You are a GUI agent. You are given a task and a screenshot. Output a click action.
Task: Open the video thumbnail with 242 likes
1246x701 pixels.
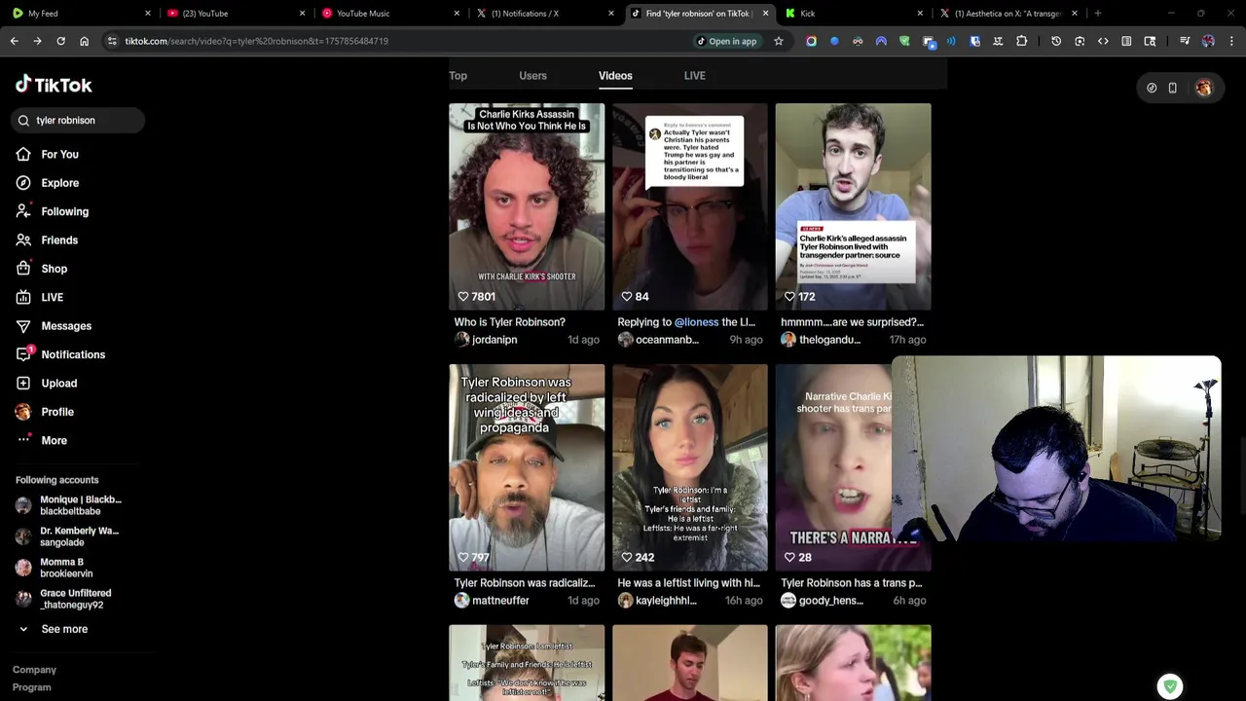[690, 467]
